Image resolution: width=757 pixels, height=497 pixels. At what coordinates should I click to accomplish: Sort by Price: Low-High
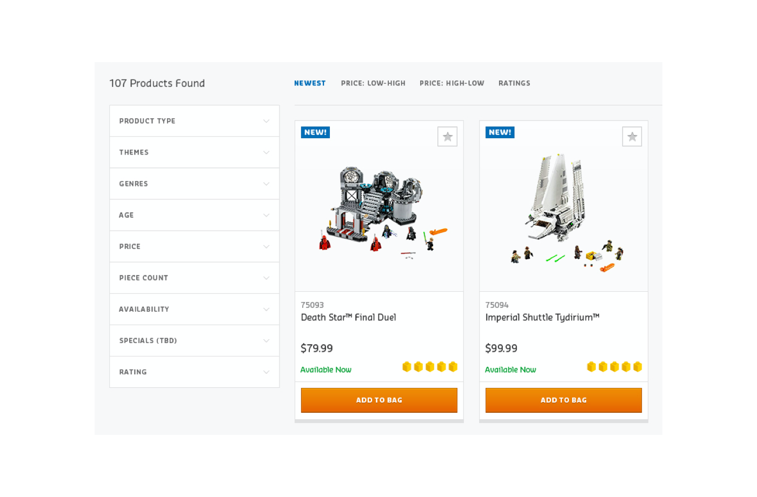coord(373,83)
